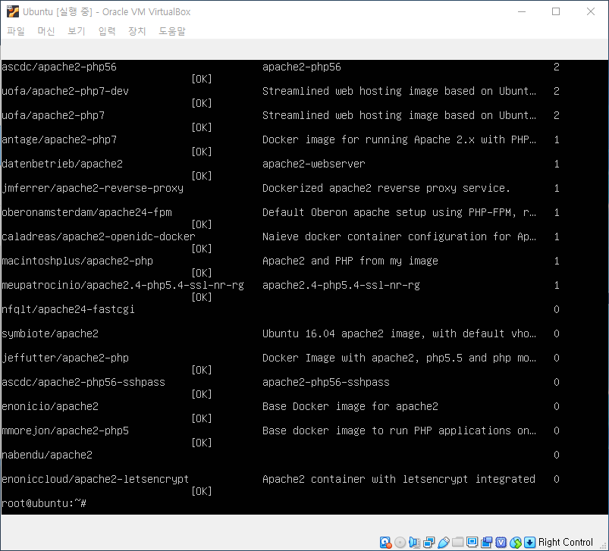The image size is (609, 551).
Task: Click 'Default Oberon apache setup' description
Action: (399, 212)
